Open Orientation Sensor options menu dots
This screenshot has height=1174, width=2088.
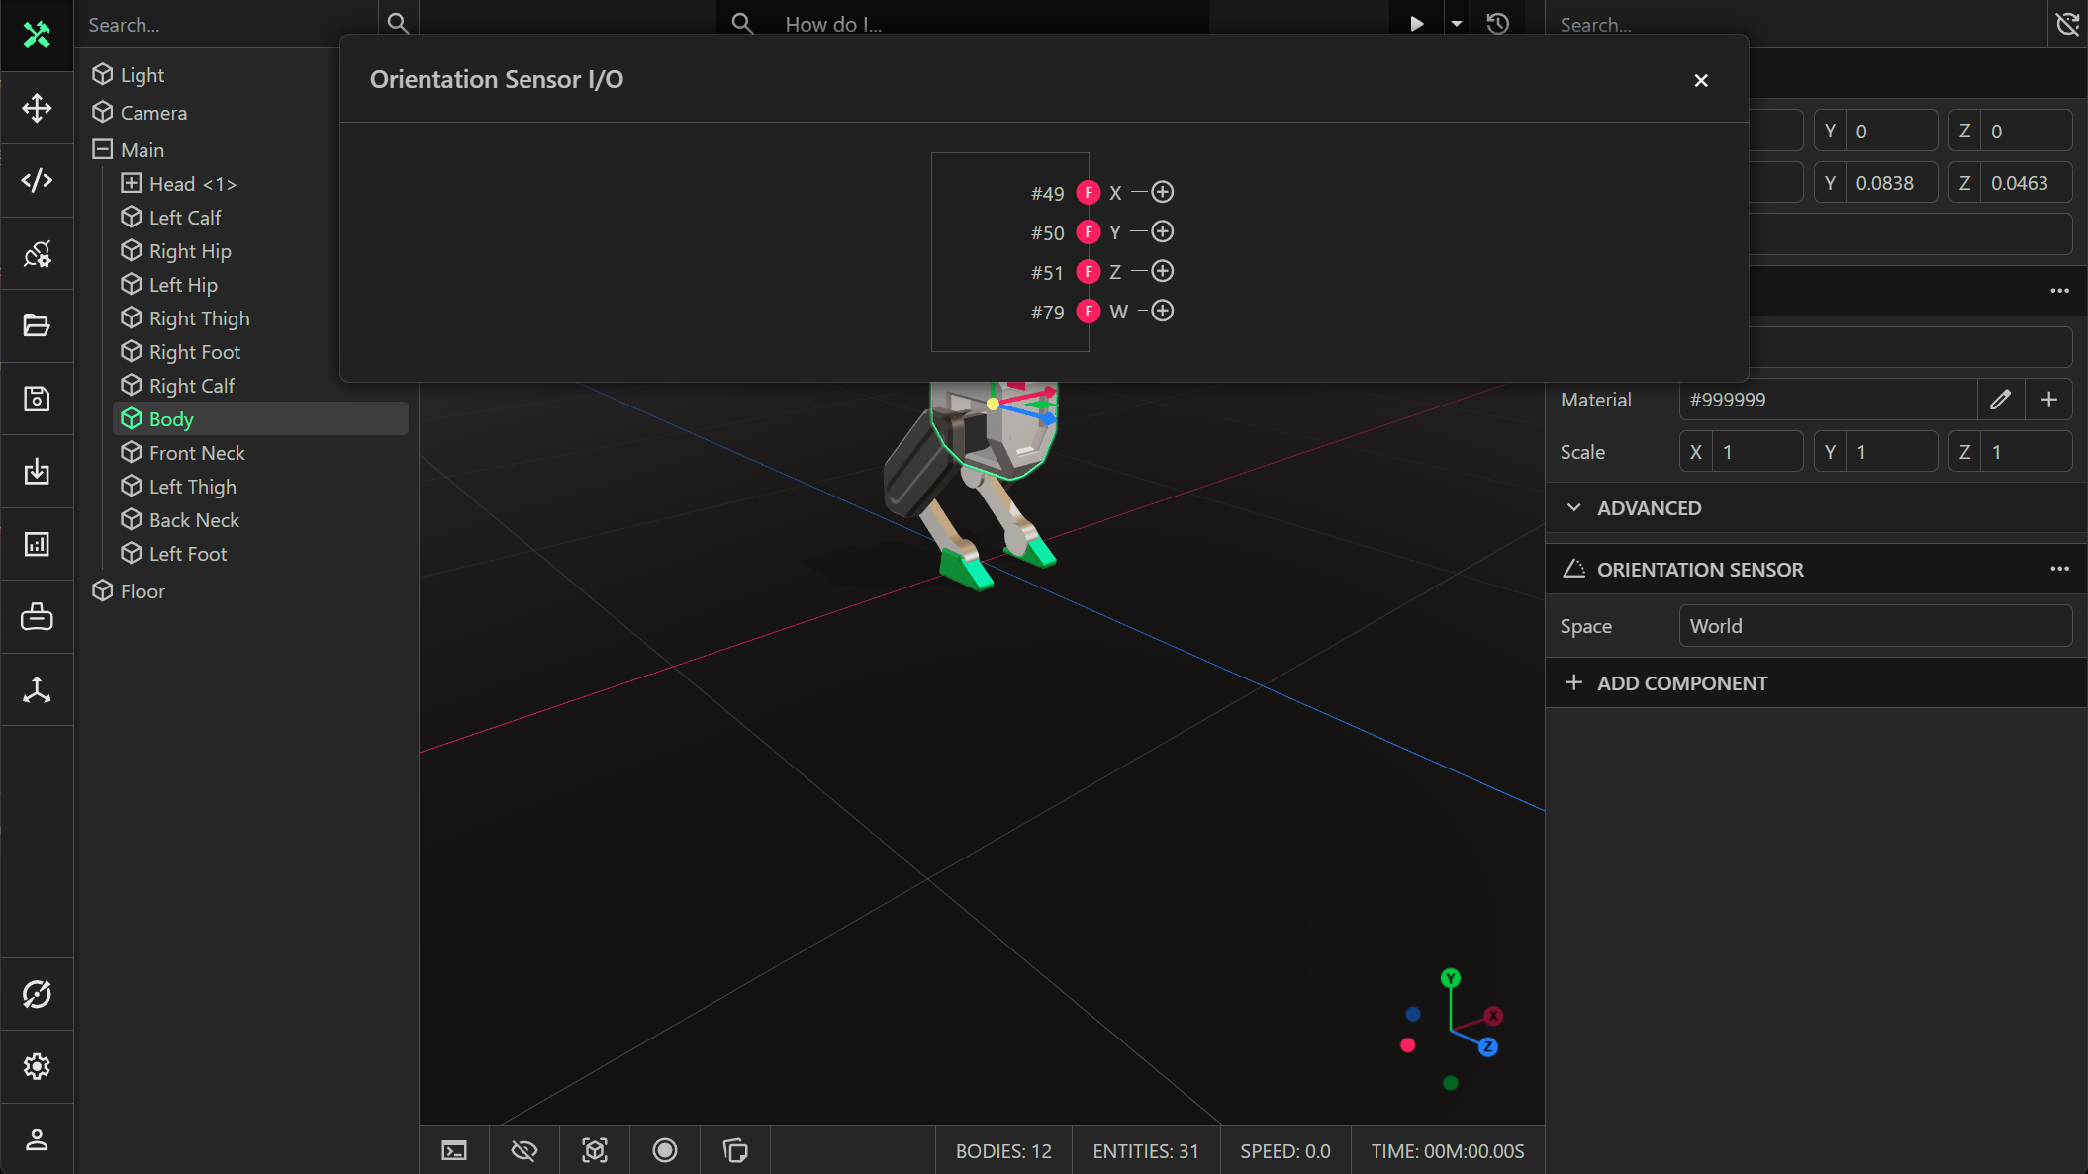point(2059,569)
